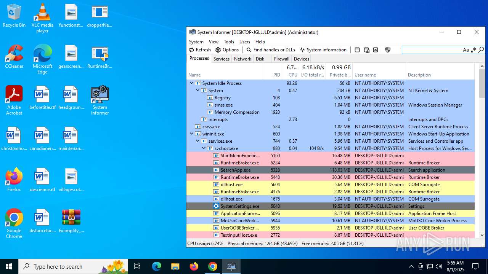Open the Help menu
Viewport: 488px width, 274px height.
tap(260, 42)
